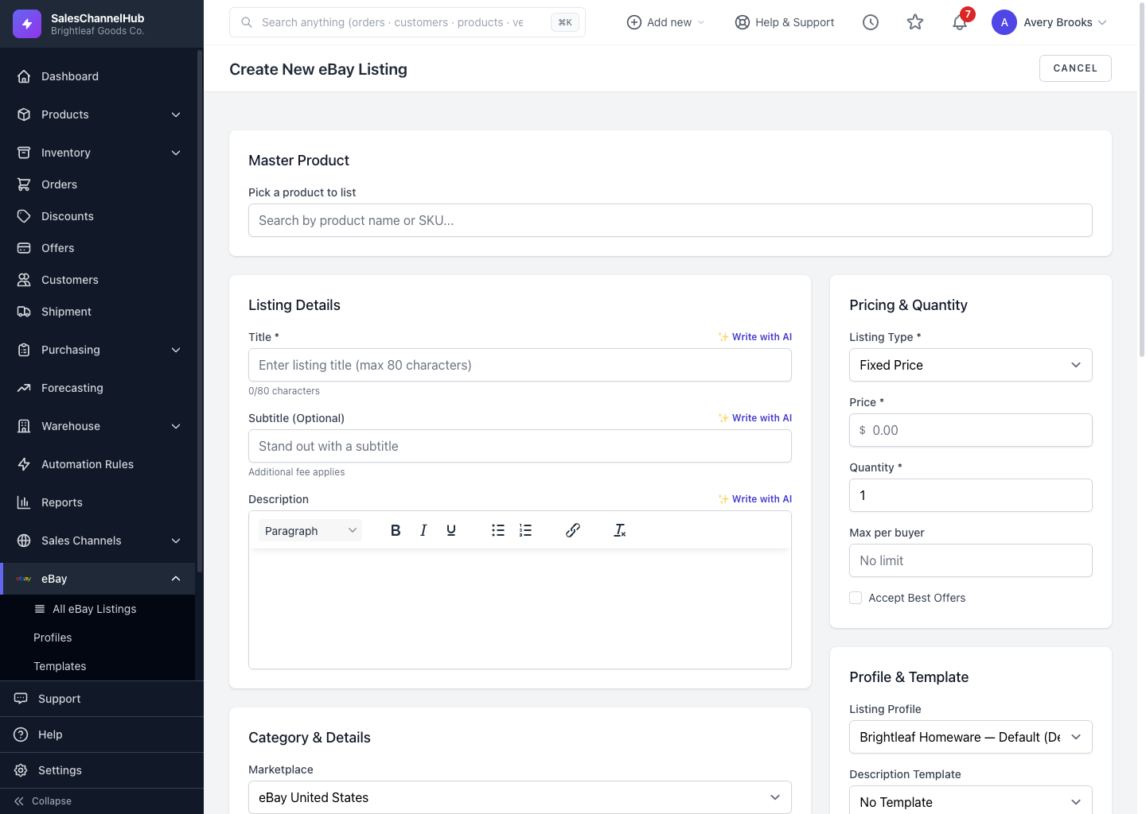1146x814 pixels.
Task: Click the Forecasting trend icon
Action: click(24, 388)
